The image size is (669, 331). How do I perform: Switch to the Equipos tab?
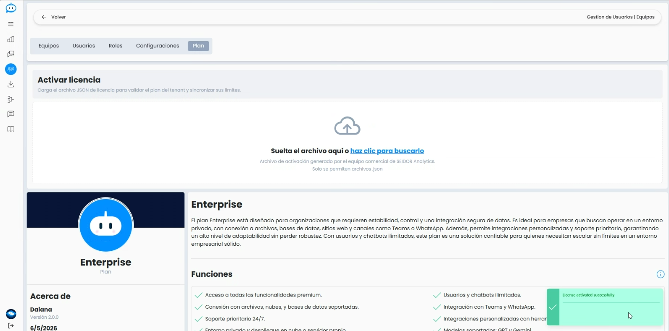(x=49, y=46)
